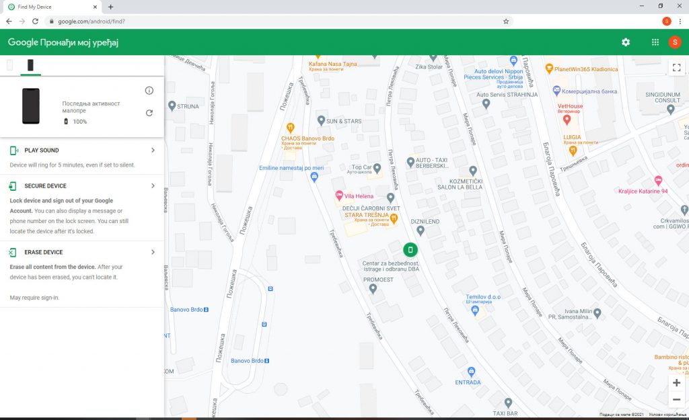This screenshot has width=689, height=420.
Task: Click the Vila Helena map label
Action: [x=357, y=196]
